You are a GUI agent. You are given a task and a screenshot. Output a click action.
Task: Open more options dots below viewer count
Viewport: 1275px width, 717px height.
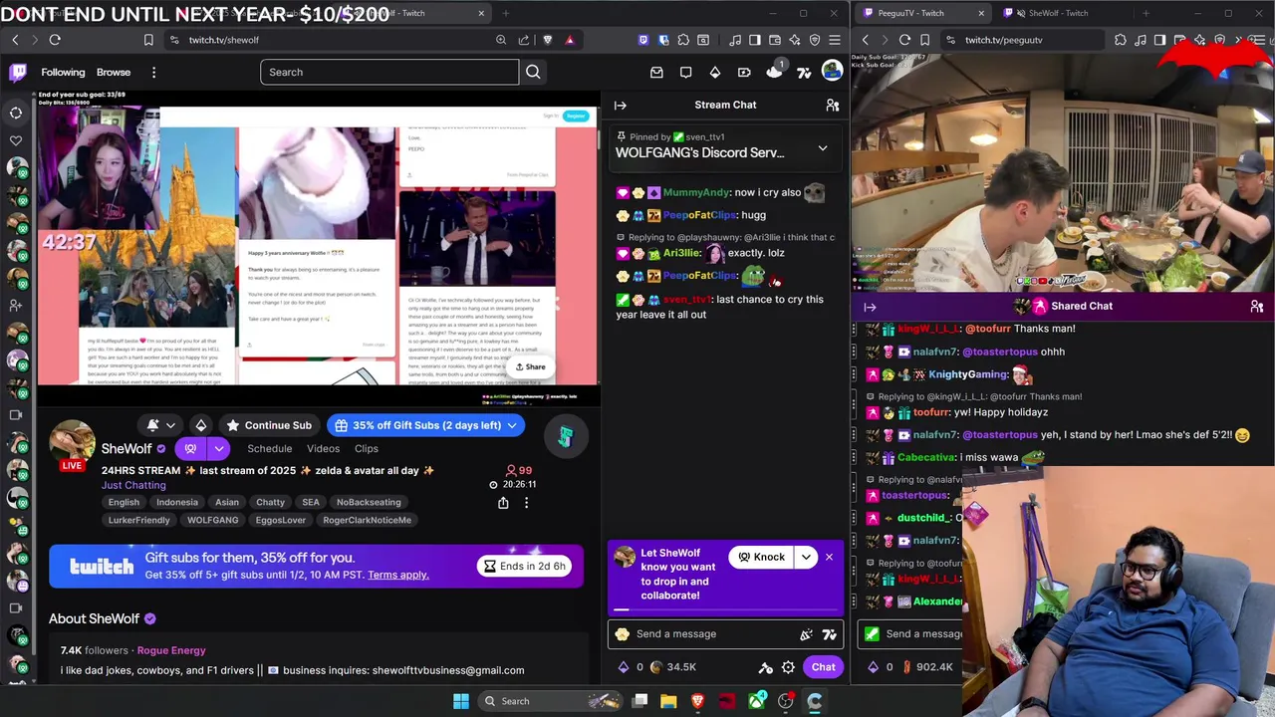coord(526,503)
